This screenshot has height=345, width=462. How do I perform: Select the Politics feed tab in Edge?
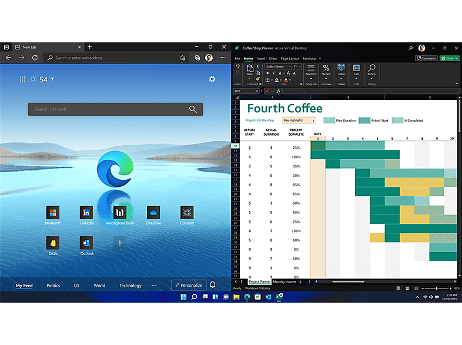(53, 285)
